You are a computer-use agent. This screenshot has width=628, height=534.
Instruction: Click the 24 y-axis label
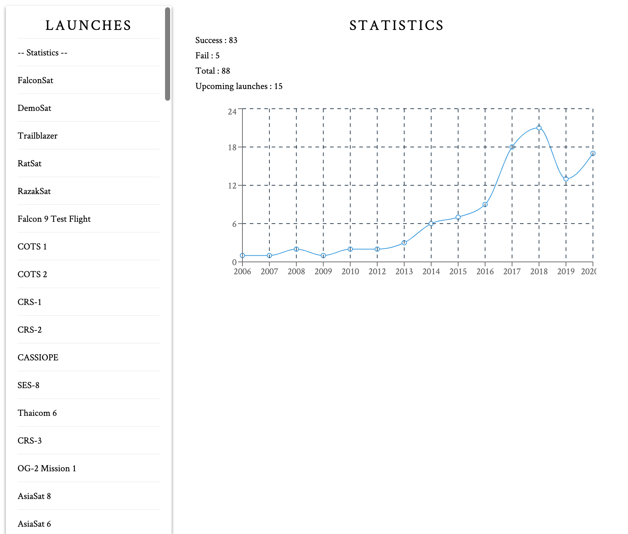pyautogui.click(x=232, y=112)
